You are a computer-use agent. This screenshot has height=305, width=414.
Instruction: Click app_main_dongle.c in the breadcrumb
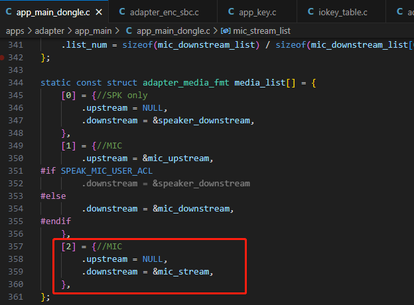pyautogui.click(x=173, y=31)
